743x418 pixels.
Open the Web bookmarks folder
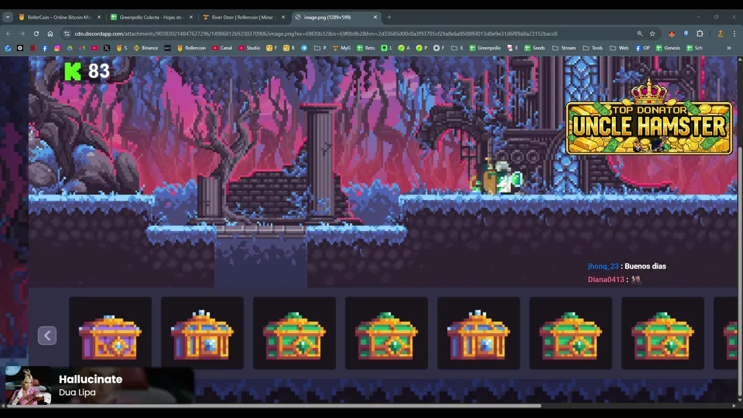(x=619, y=48)
